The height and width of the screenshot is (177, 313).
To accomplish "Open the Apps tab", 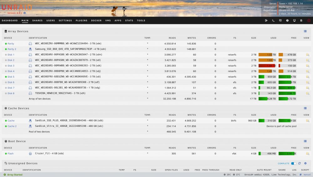I will click(x=118, y=21).
